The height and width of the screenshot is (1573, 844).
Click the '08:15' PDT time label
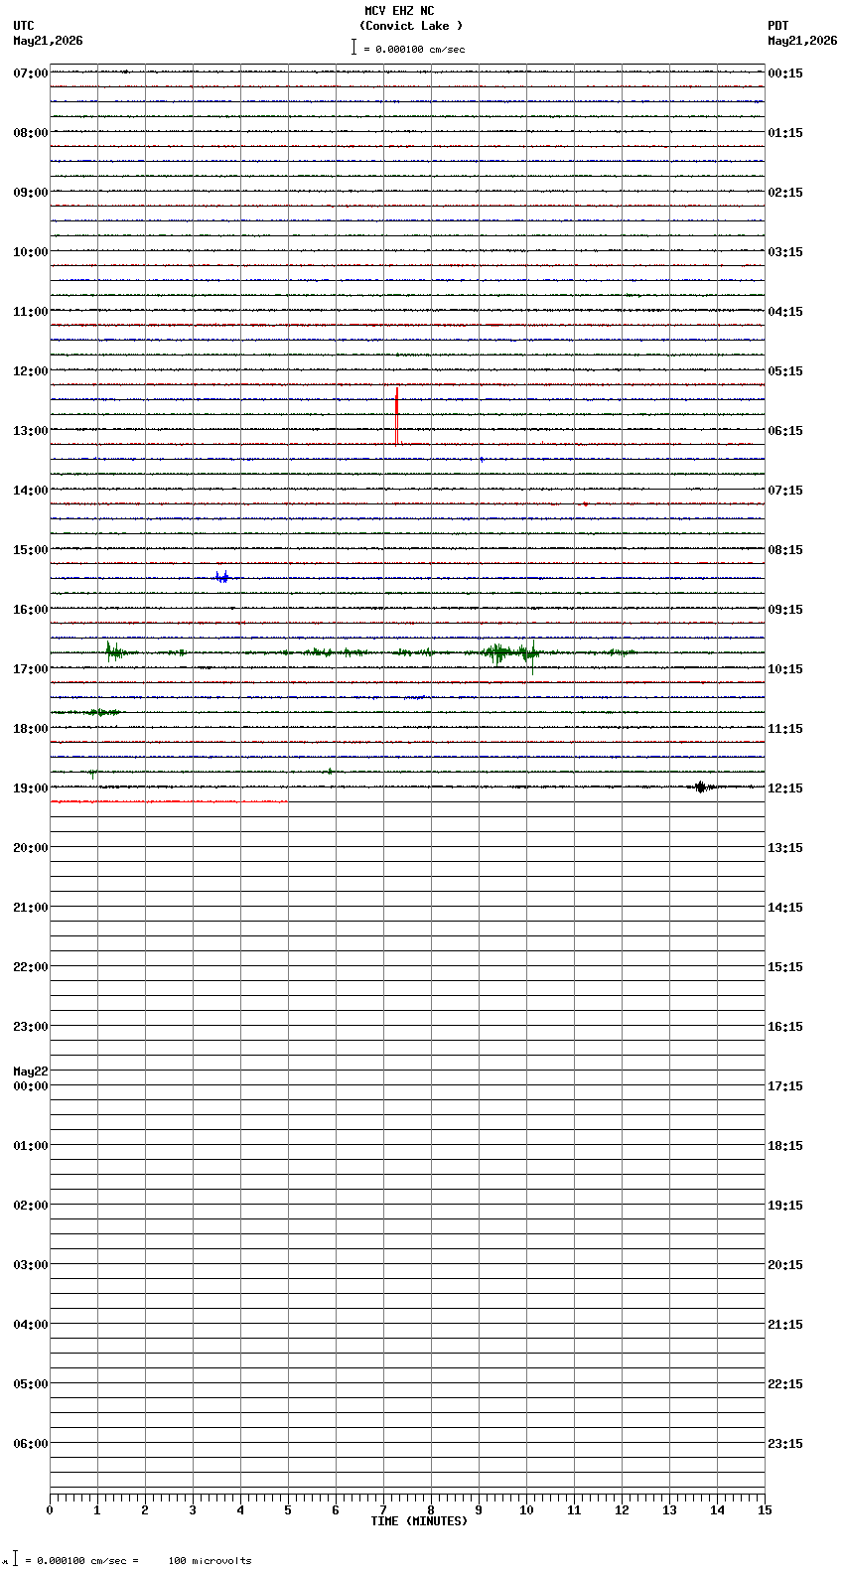pyautogui.click(x=785, y=550)
